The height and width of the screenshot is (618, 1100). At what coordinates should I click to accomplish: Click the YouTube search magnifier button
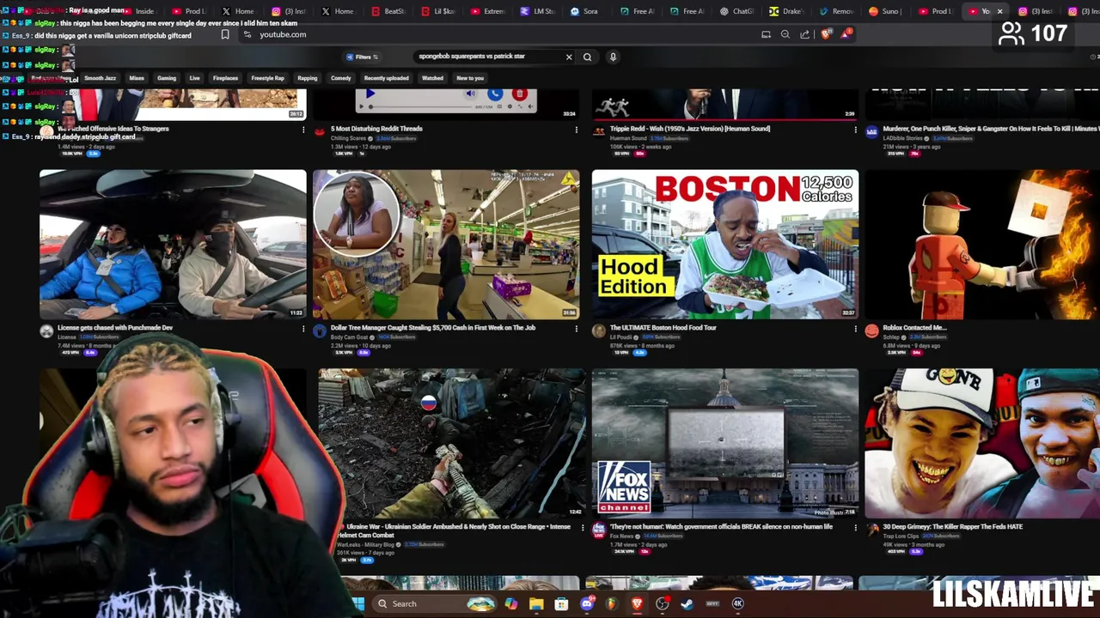(x=588, y=57)
